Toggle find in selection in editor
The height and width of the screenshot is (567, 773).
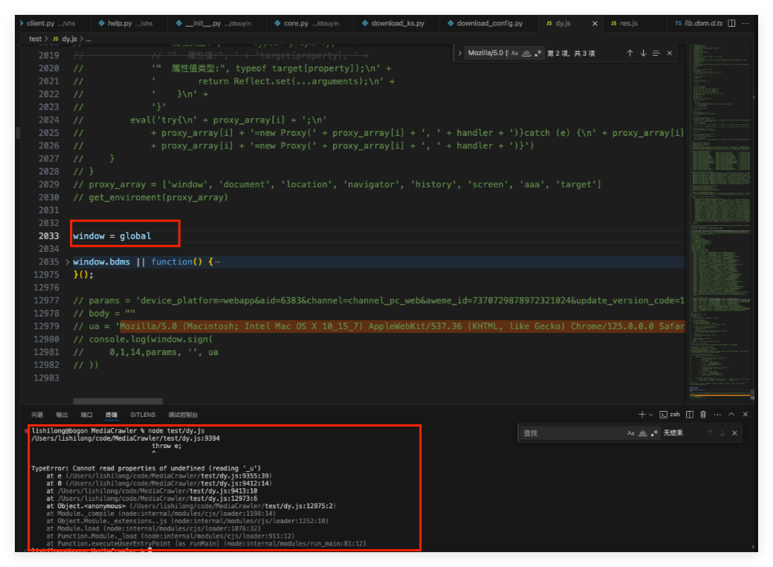(656, 53)
